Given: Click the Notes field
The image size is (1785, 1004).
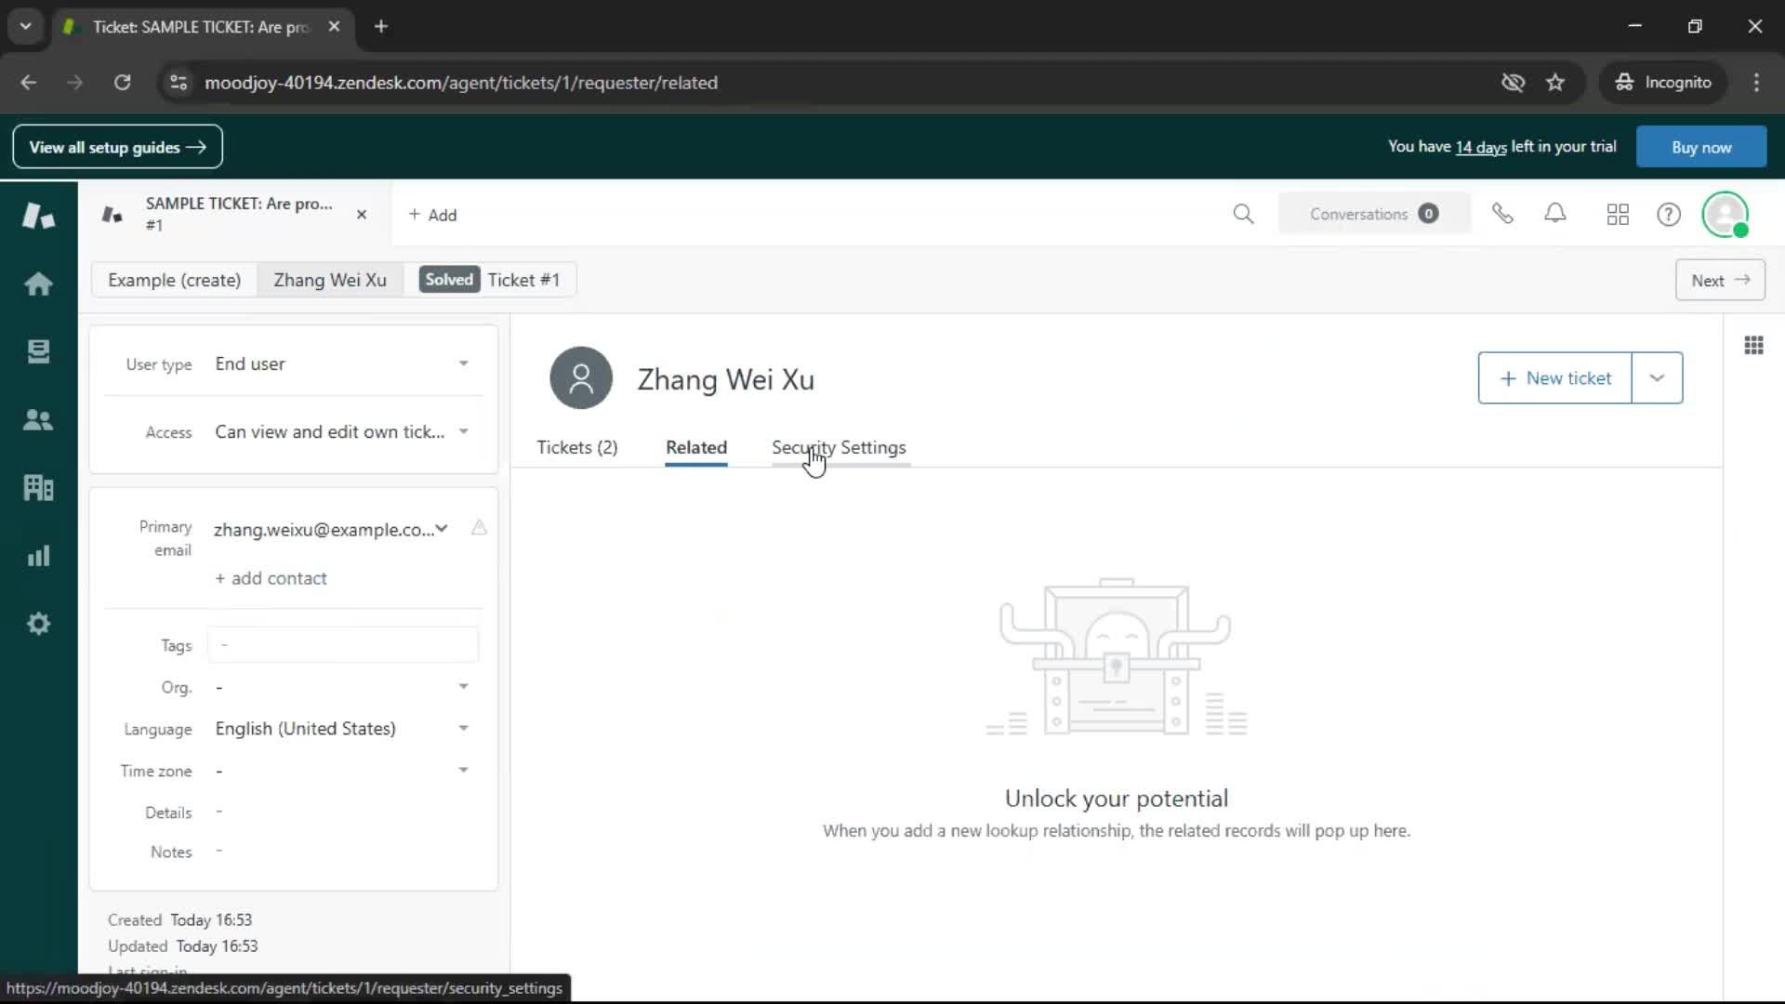Looking at the screenshot, I should [x=343, y=852].
